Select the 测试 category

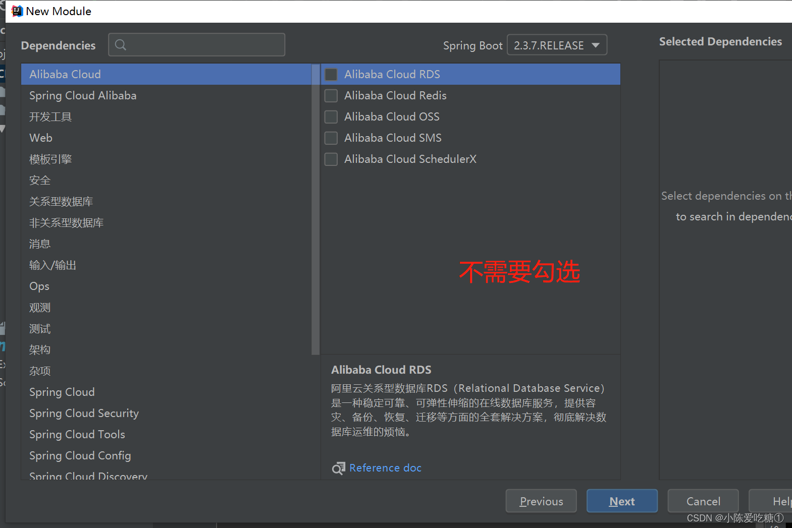point(167,328)
